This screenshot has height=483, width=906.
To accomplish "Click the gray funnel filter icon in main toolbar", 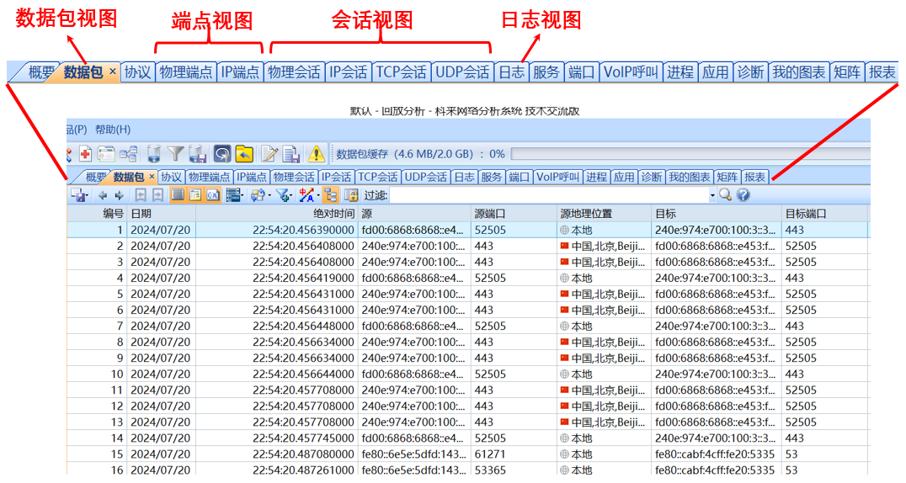I will pyautogui.click(x=175, y=154).
